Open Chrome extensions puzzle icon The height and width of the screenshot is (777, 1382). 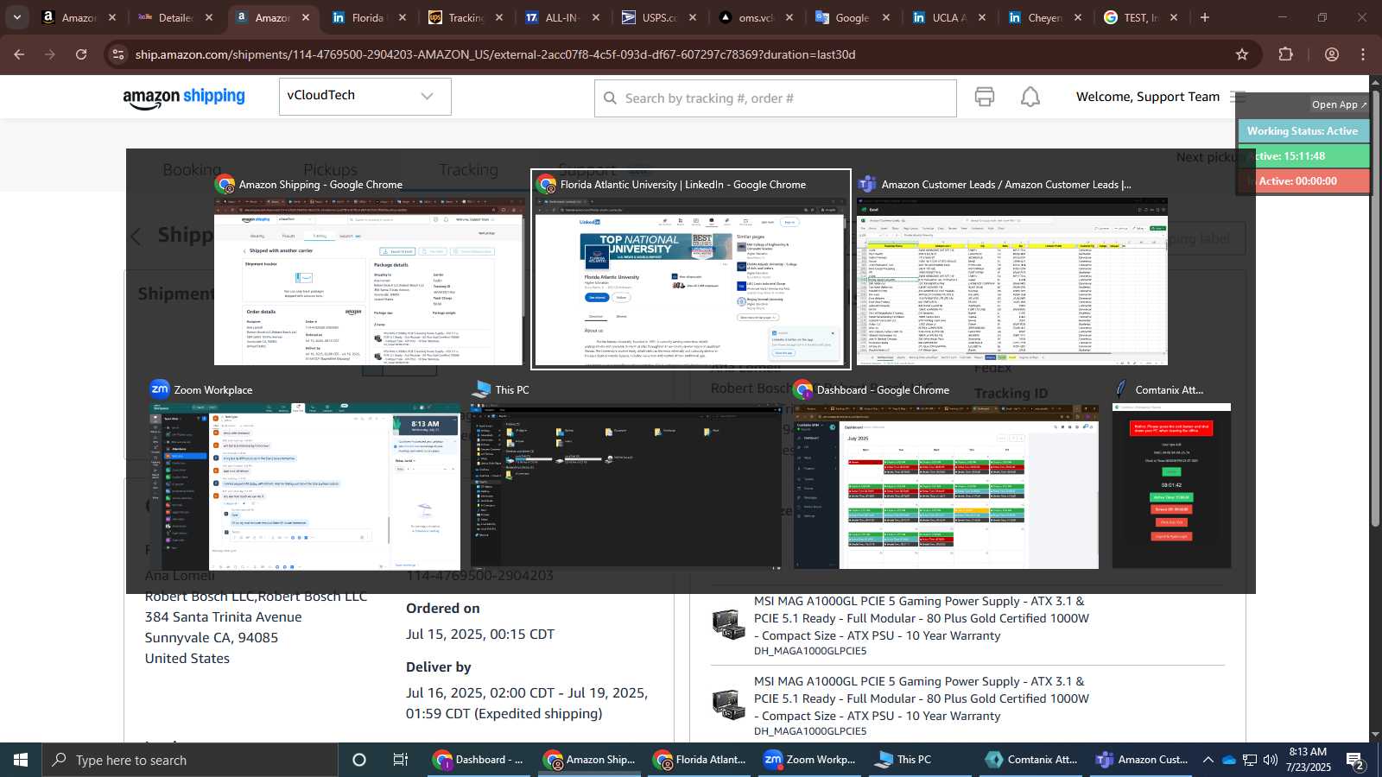tap(1285, 54)
